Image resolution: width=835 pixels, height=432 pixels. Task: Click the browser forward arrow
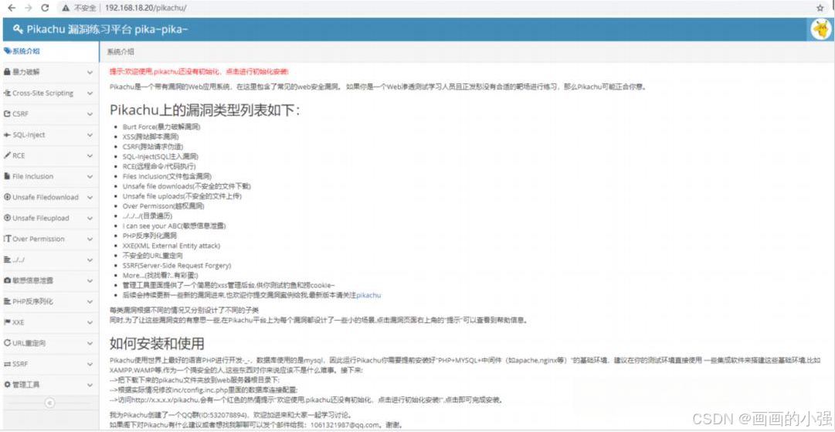[29, 8]
